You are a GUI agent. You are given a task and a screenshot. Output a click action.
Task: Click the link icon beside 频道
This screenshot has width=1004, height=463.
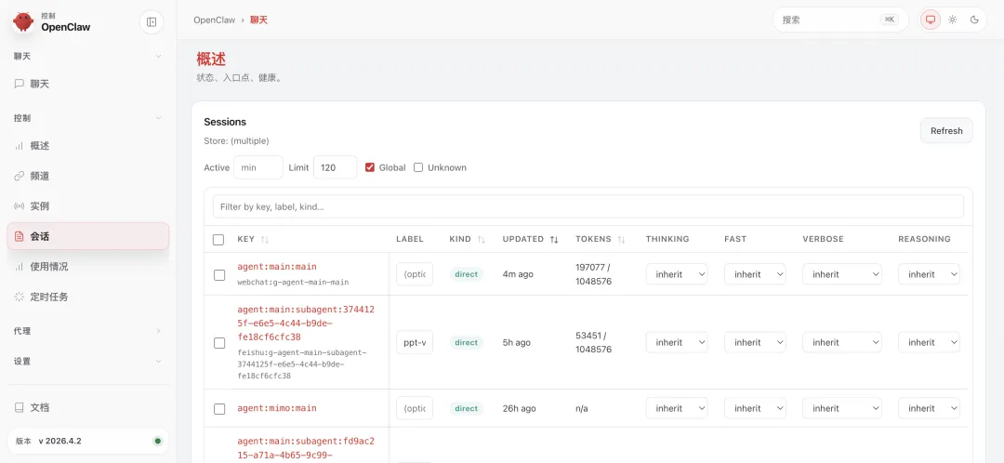(x=20, y=176)
